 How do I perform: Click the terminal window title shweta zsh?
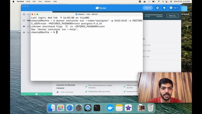tap(86, 14)
